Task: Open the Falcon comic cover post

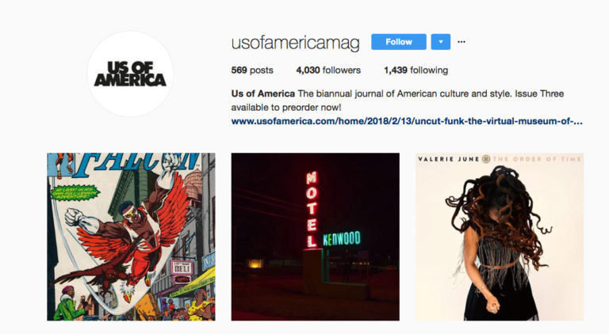Action: [x=131, y=237]
